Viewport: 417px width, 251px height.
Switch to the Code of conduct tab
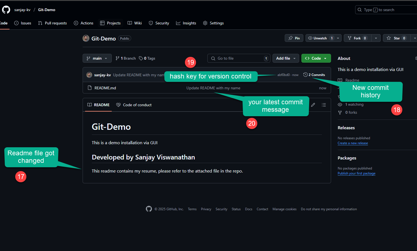(134, 105)
